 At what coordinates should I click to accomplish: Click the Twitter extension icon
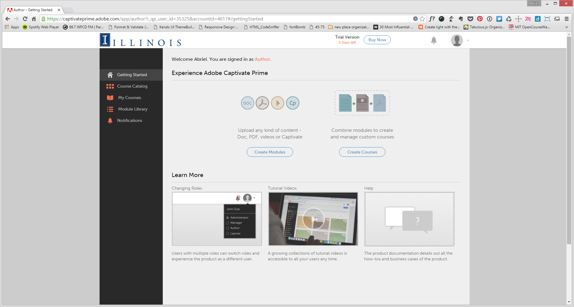click(x=499, y=19)
